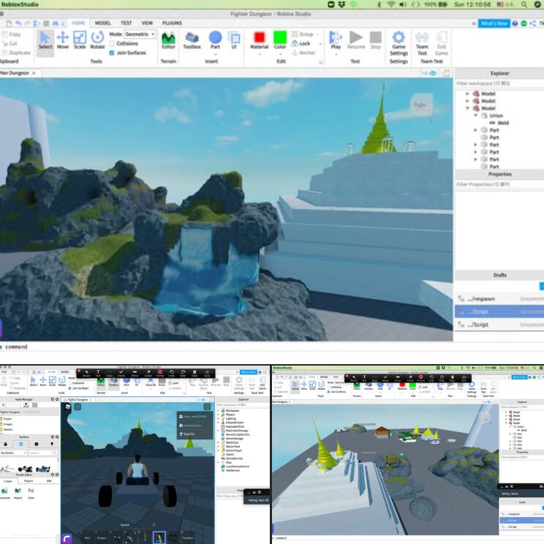Screen dimensions: 544x544
Task: Activate the Rotate tool in the top ribbon
Action: 97,41
